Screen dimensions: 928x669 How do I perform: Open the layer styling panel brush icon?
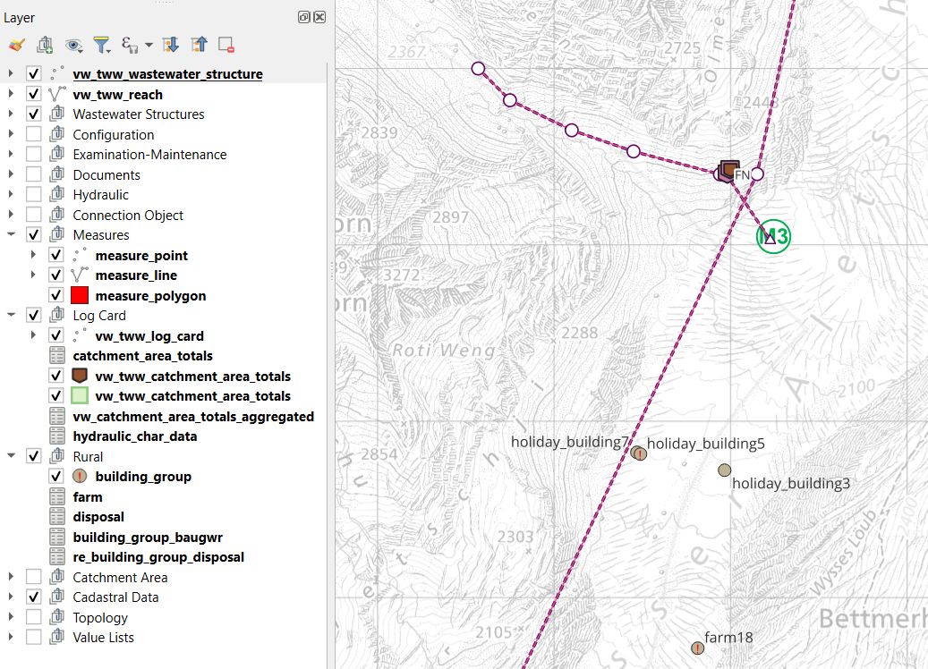click(15, 44)
